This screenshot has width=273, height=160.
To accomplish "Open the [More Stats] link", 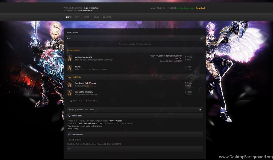I will pos(73,129).
